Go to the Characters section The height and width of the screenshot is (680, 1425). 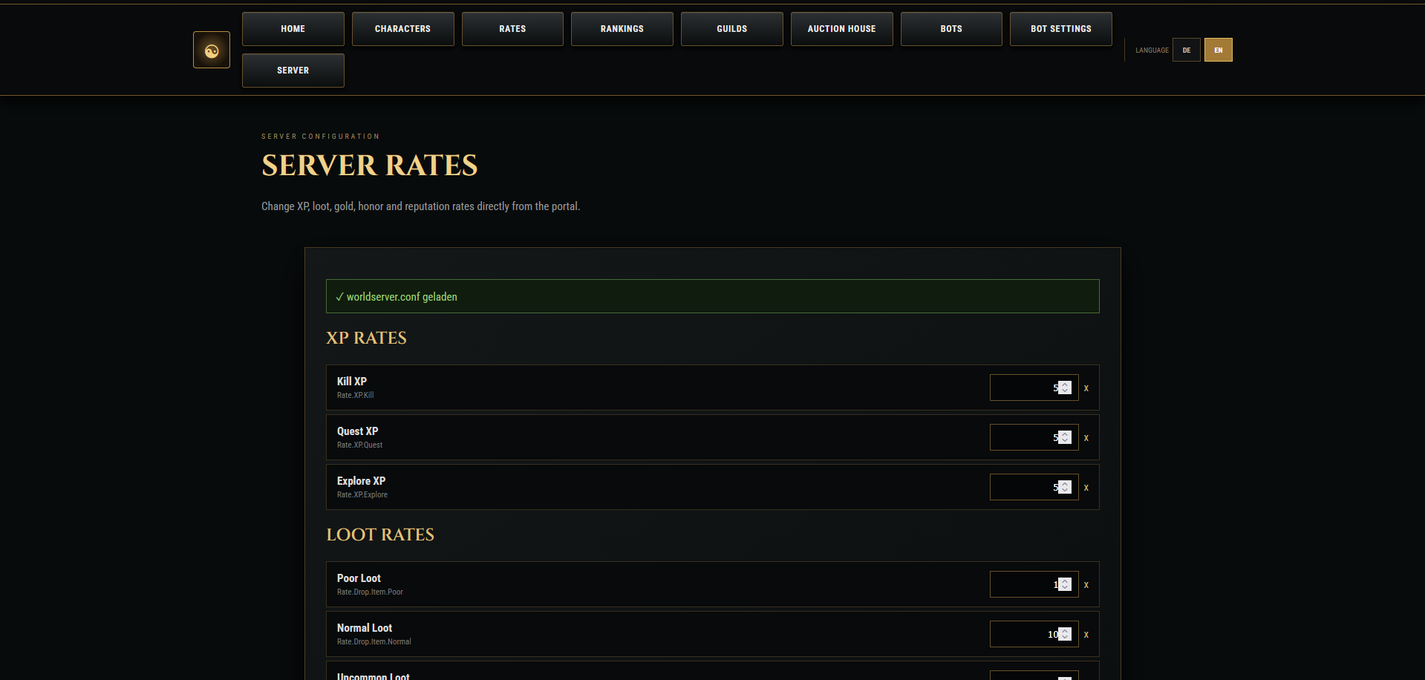[x=403, y=29]
